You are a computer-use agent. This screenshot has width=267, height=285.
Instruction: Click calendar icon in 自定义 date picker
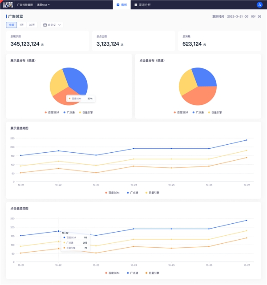(x=45, y=25)
